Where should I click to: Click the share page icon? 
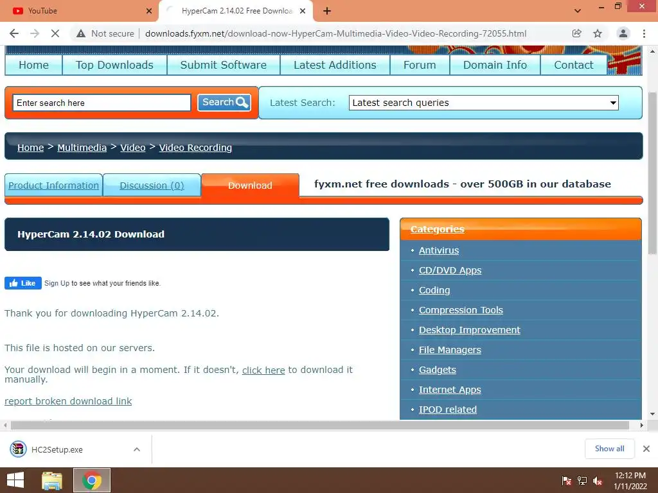577,33
